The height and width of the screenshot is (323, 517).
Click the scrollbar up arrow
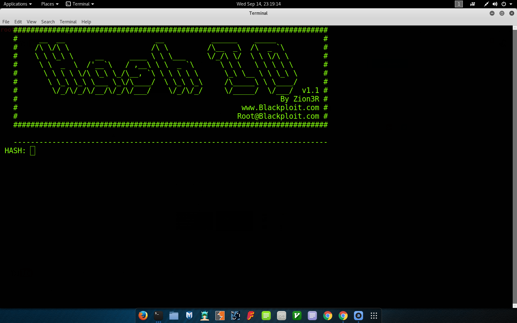pyautogui.click(x=515, y=28)
